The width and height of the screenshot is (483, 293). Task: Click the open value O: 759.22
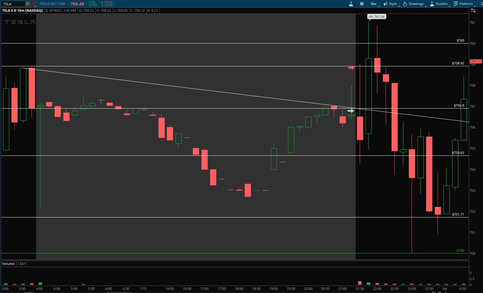86,10
